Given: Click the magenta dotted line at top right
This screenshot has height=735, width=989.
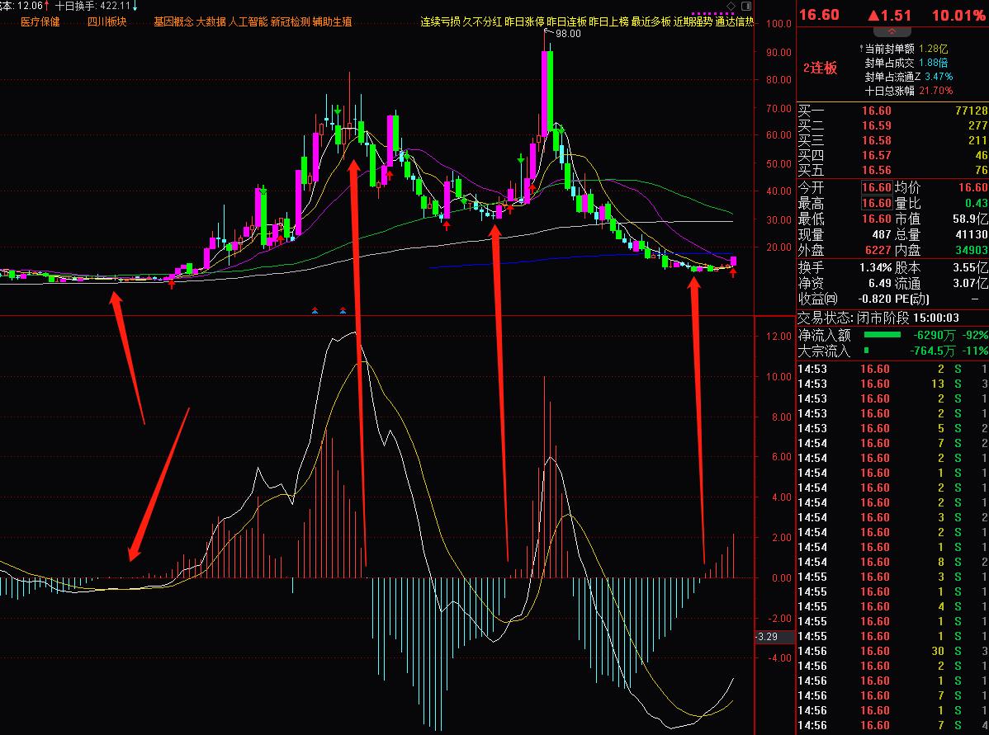Looking at the screenshot, I should 712,13.
